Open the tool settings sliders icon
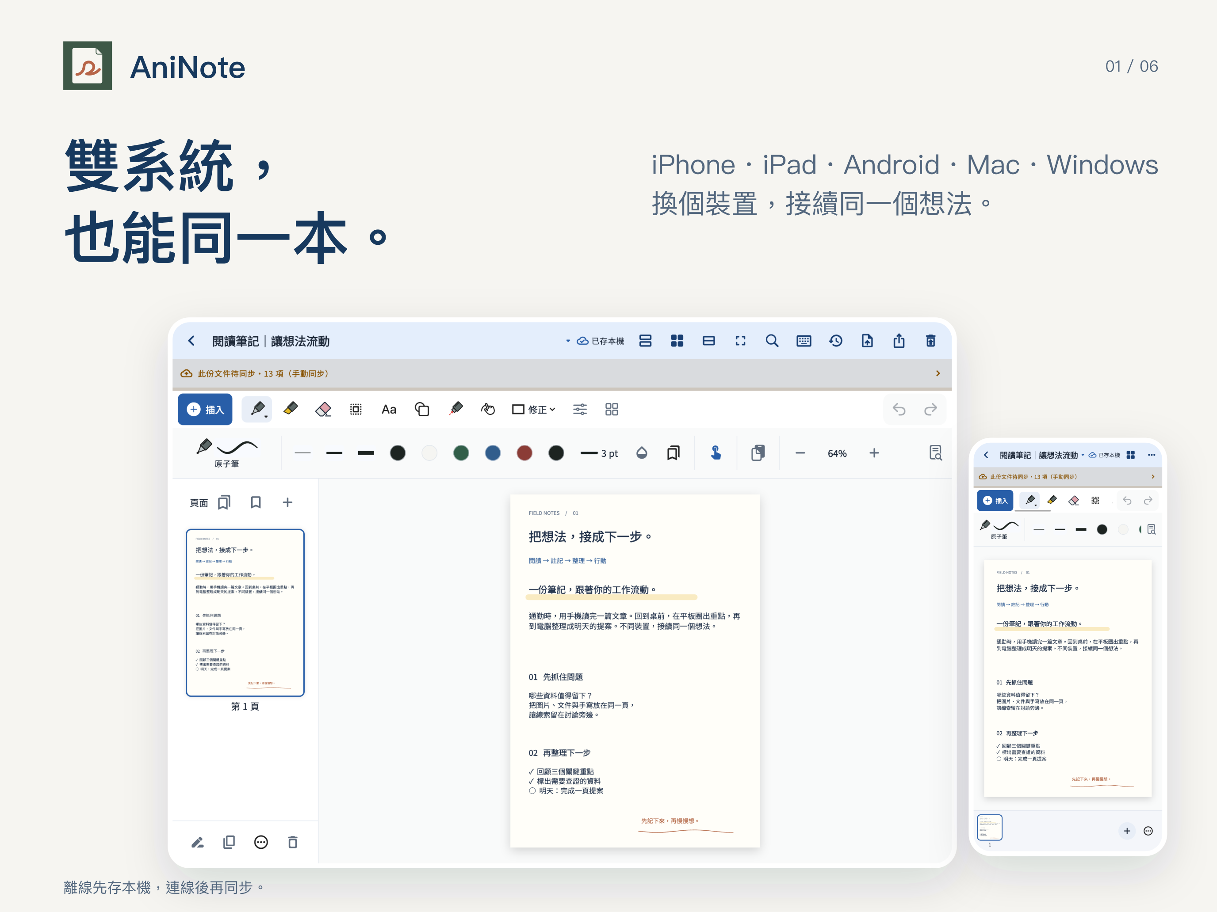Screen dimensions: 1217x912 (580, 409)
